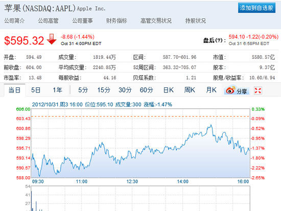281x211 pixels.
Task: Click the 贝塔系数 value 1.21
Action: click(x=191, y=78)
